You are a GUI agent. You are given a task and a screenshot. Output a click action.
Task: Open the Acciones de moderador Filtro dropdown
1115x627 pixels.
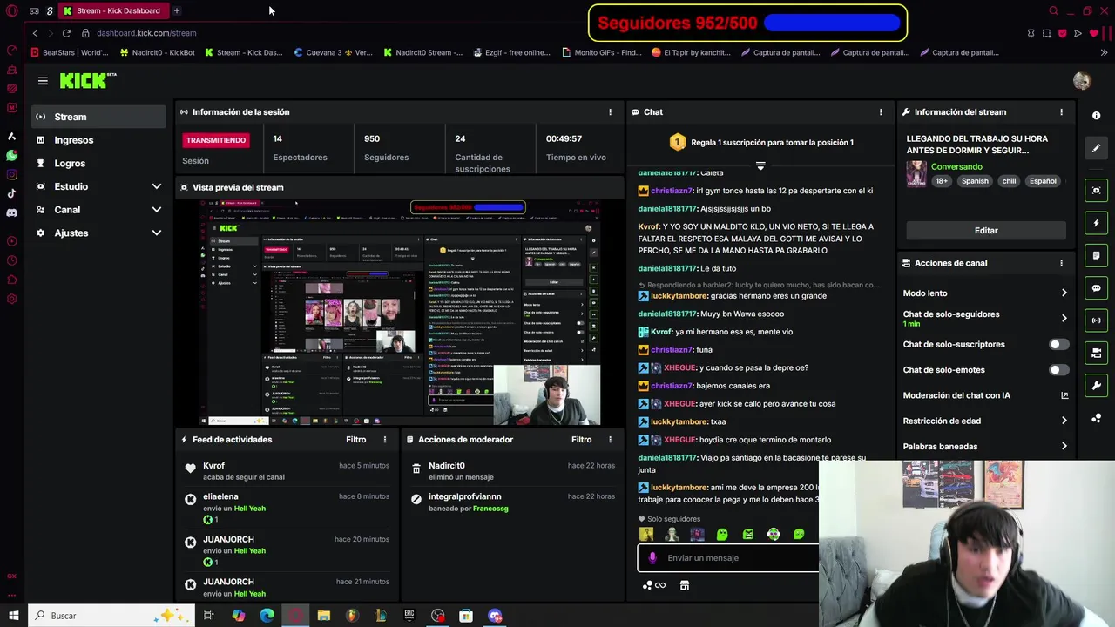tap(581, 440)
